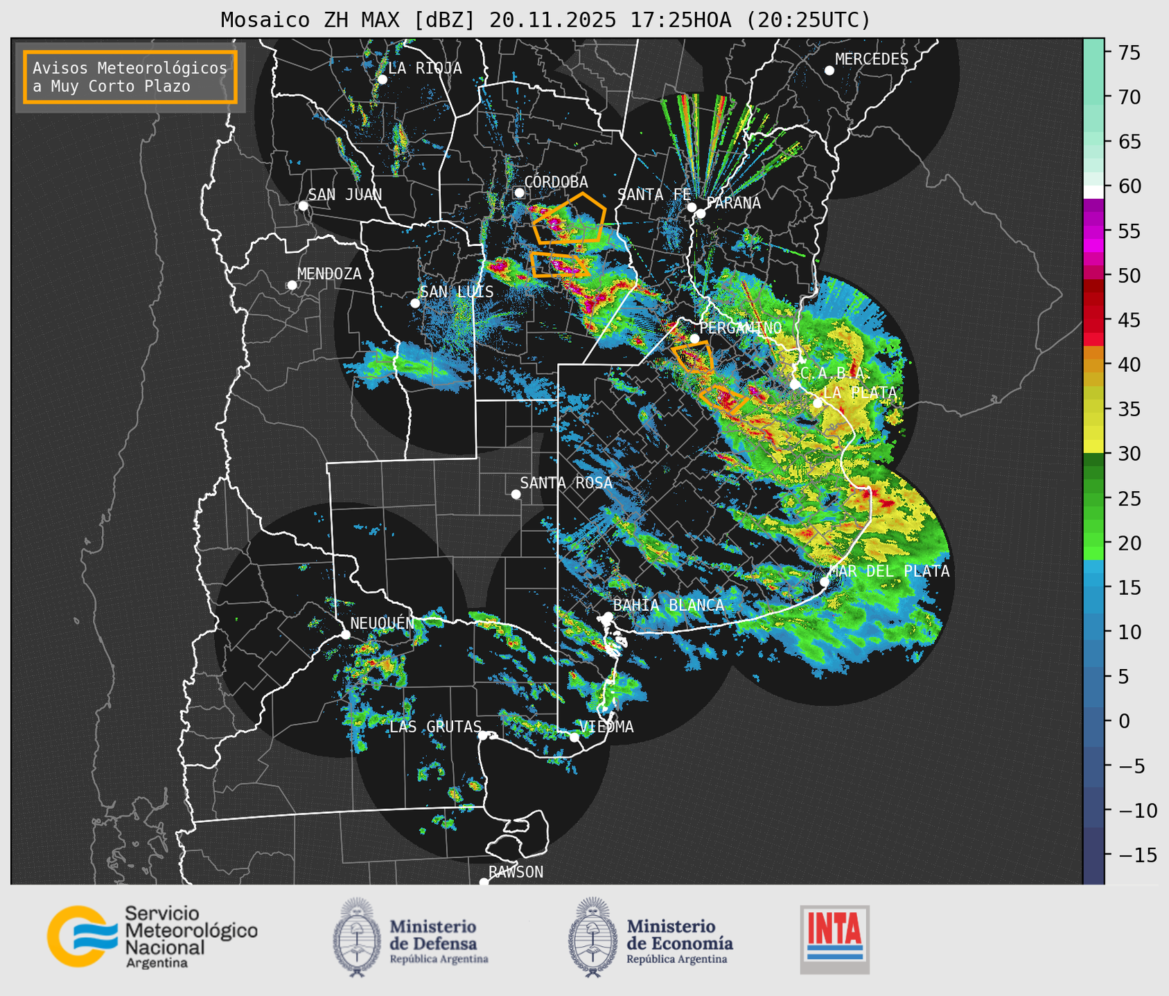Screen dimensions: 1169x996
Task: Click the white dot marking La Rioja
Action: 383,80
